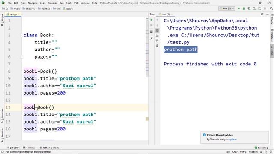
Task: Click the UTF-8 encoding selector
Action: coord(243,152)
